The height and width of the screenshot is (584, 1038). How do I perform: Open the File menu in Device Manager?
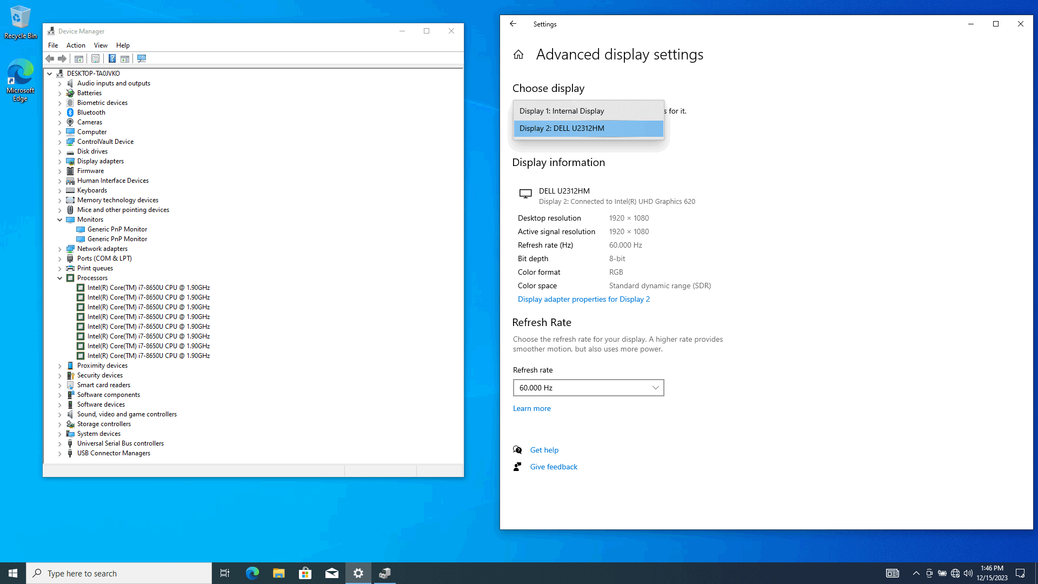point(53,45)
